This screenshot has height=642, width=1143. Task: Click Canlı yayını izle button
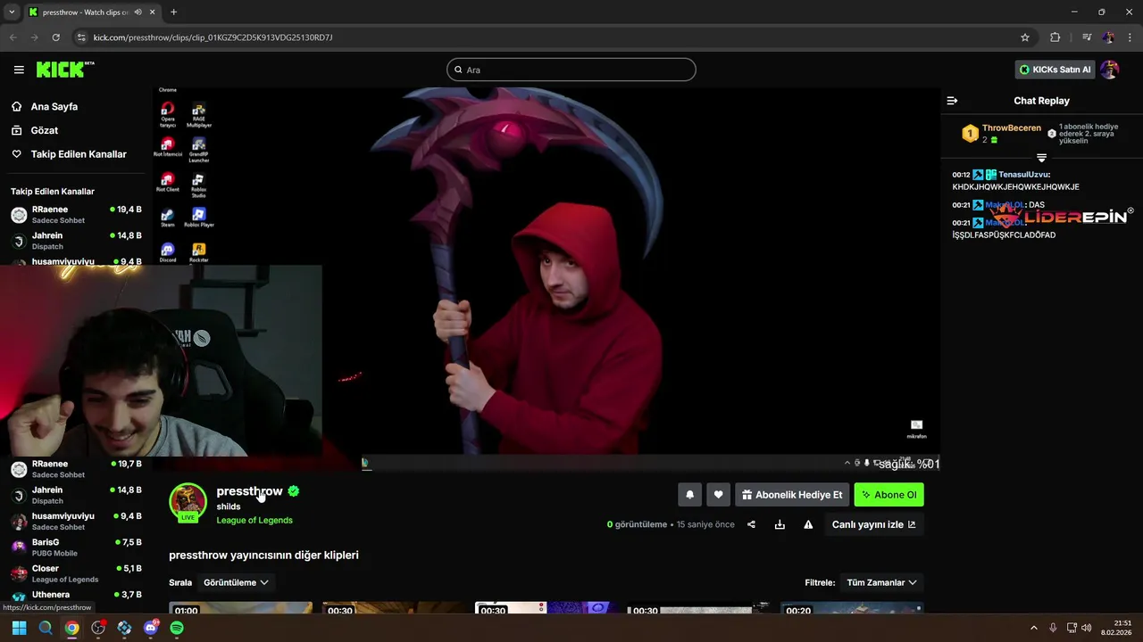873,524
